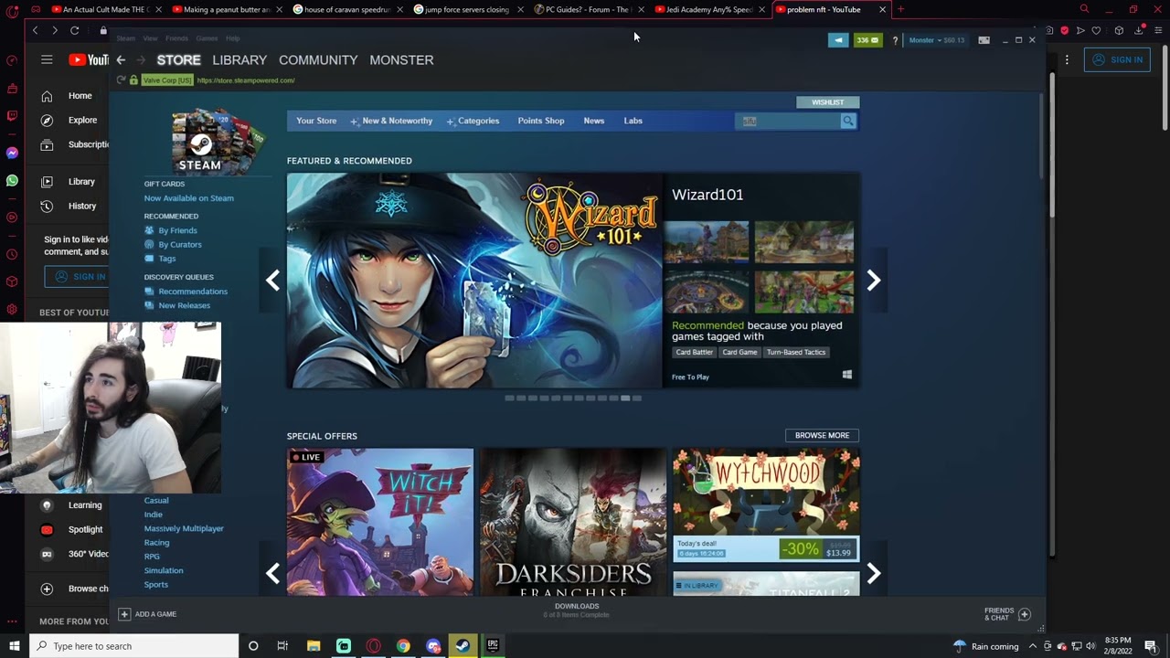The image size is (1170, 658).
Task: Open the Games menu in Steam
Action: point(207,38)
